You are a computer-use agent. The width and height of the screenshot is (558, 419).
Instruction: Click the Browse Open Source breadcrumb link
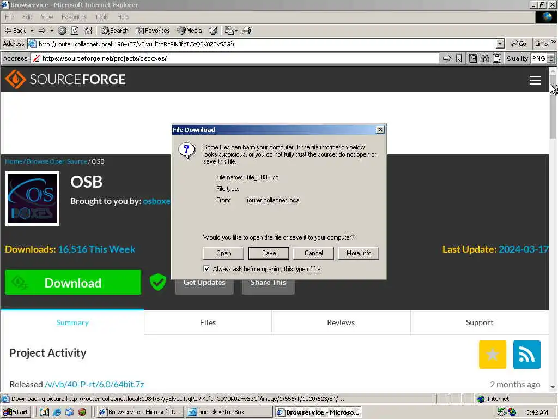(x=57, y=161)
